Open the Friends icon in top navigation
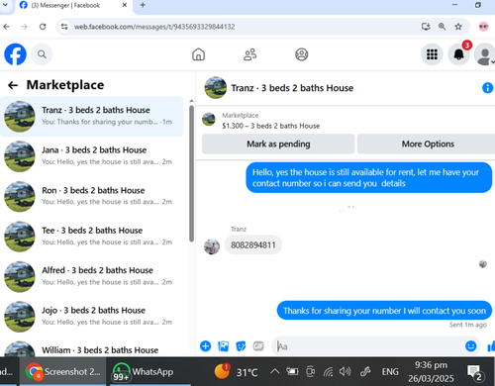Viewport: 495px width, 386px height. point(249,54)
